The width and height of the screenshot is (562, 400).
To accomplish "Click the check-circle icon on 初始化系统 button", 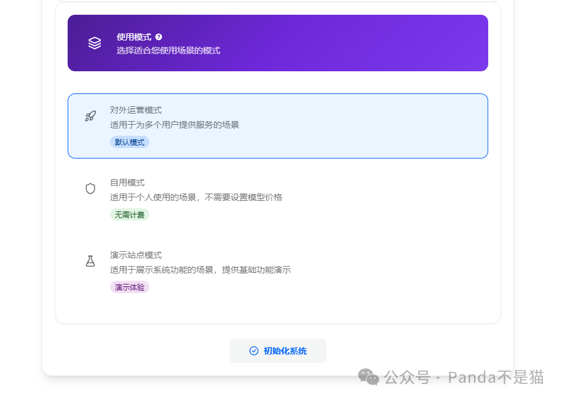I will coord(253,350).
